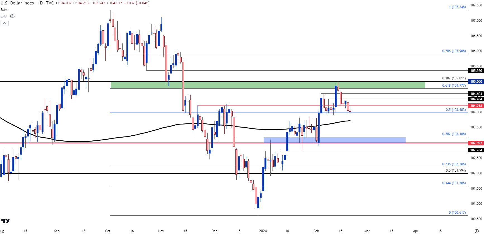Click the low value L103.943
The height and width of the screenshot is (234, 484).
tap(98, 3)
